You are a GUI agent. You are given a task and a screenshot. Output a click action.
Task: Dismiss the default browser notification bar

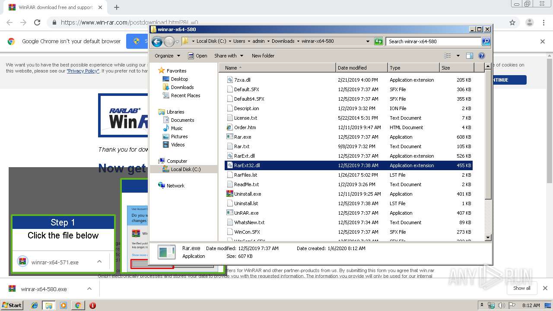pyautogui.click(x=543, y=41)
